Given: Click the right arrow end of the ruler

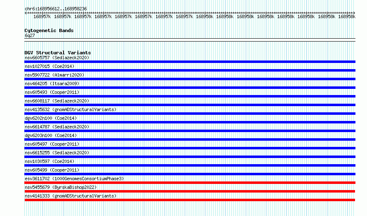Looking at the screenshot, I should click(354, 13).
